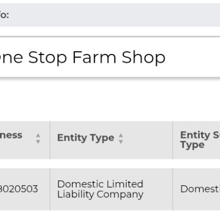Click divider between 'ness' and Entity Type headers
220x220 pixels.
click(x=50, y=140)
